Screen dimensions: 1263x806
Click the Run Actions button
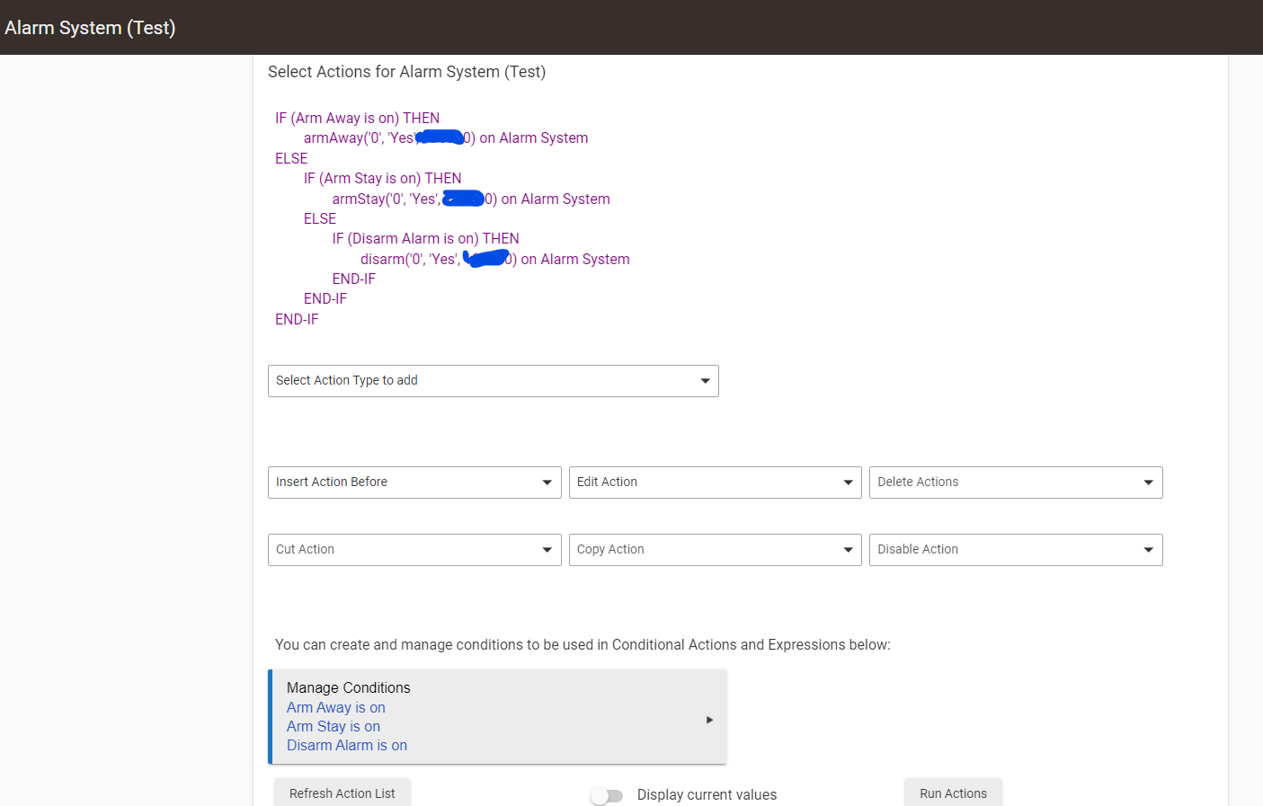(953, 793)
